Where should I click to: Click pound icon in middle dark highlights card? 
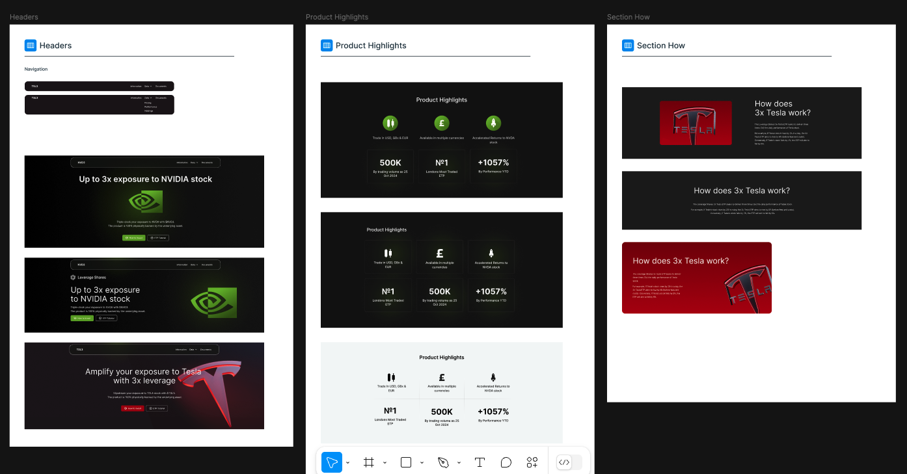[440, 253]
